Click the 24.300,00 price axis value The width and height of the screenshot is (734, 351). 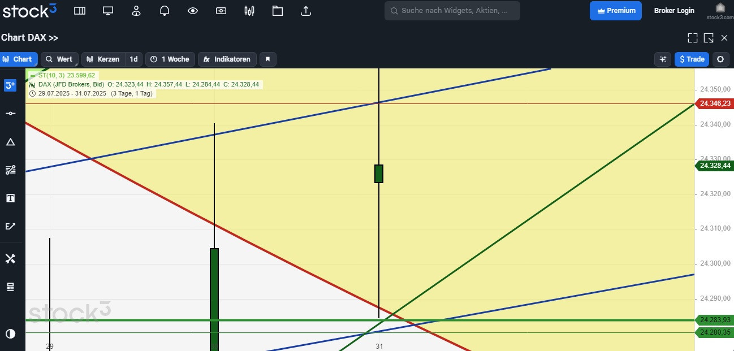tap(715, 263)
